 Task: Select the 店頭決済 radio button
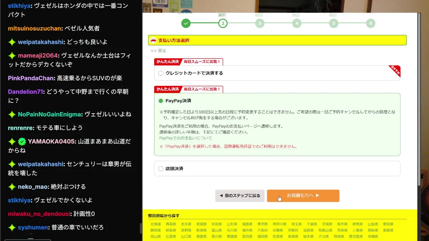(161, 169)
